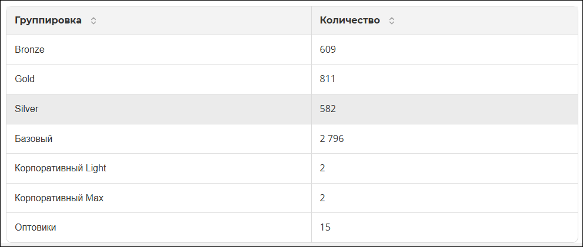Sort by Количество column arrows icon
583x247 pixels.
tap(392, 21)
